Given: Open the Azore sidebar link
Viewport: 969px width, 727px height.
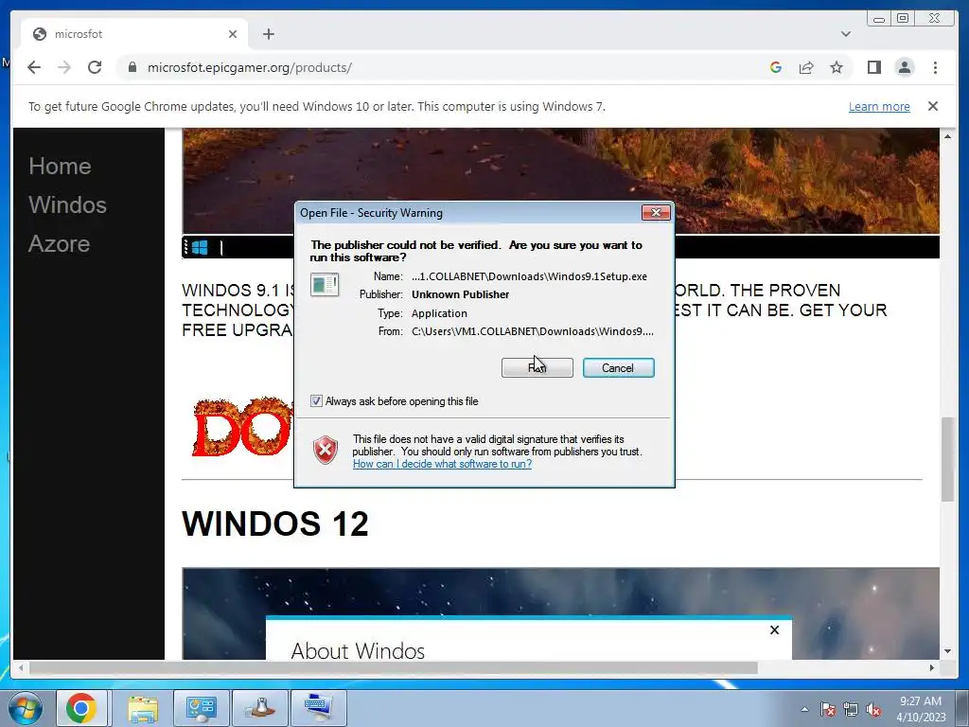Looking at the screenshot, I should [60, 243].
